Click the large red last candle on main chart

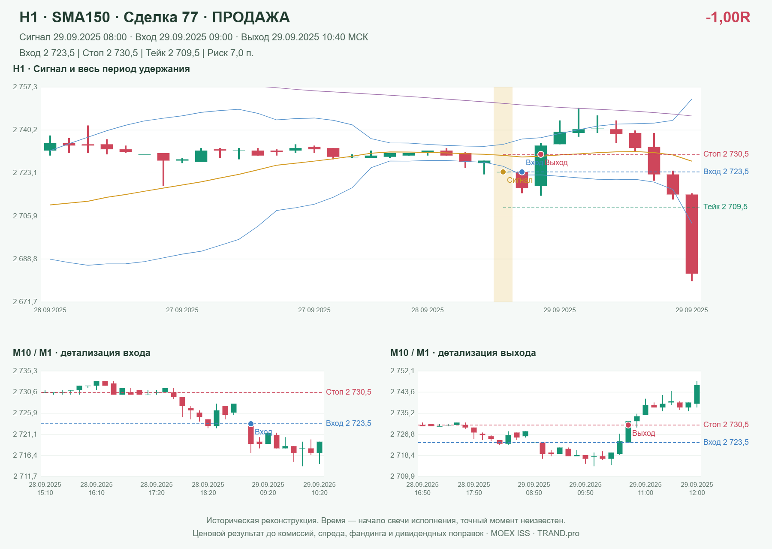click(692, 234)
